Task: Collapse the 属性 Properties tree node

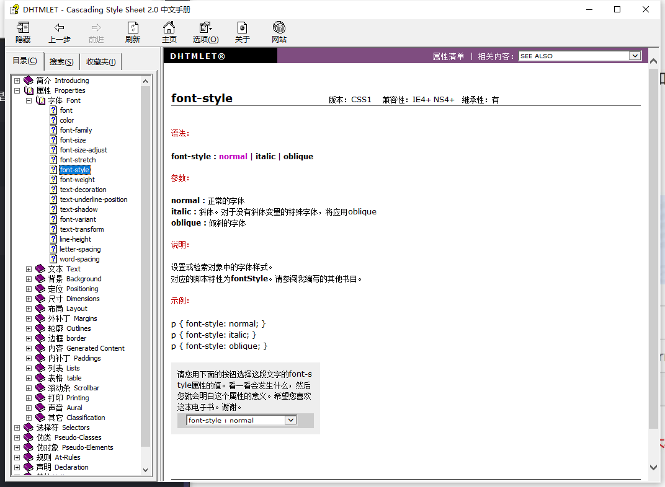Action: coord(17,90)
